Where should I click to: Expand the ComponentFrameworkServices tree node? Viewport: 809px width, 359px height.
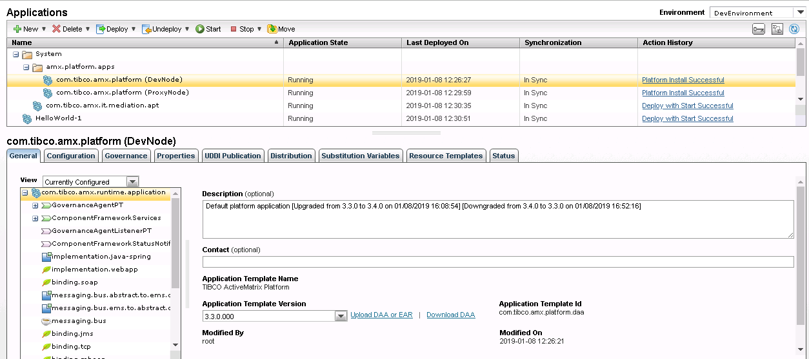pyautogui.click(x=35, y=218)
